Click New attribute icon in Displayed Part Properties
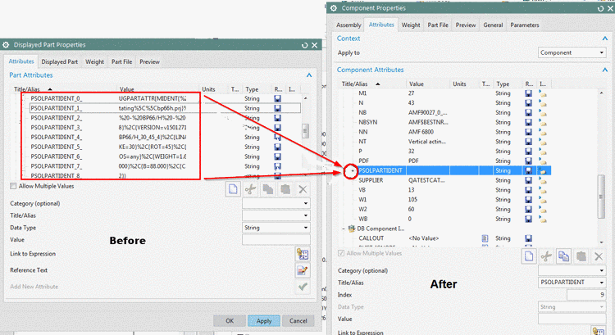Screen dimensions: 615x335 (233, 189)
